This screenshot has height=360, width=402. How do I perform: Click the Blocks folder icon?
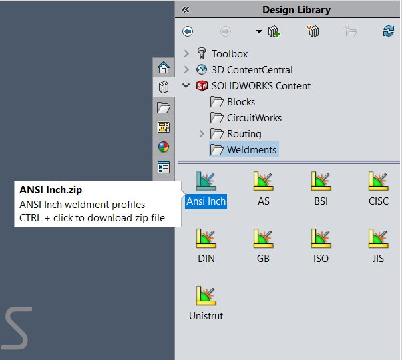(217, 102)
